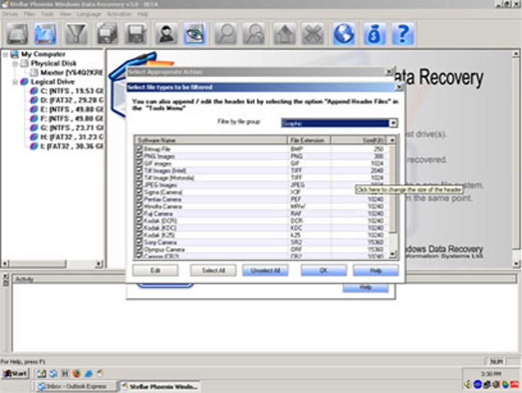Click the gray X stop icon
Image resolution: width=522 pixels, height=393 pixels.
(313, 34)
